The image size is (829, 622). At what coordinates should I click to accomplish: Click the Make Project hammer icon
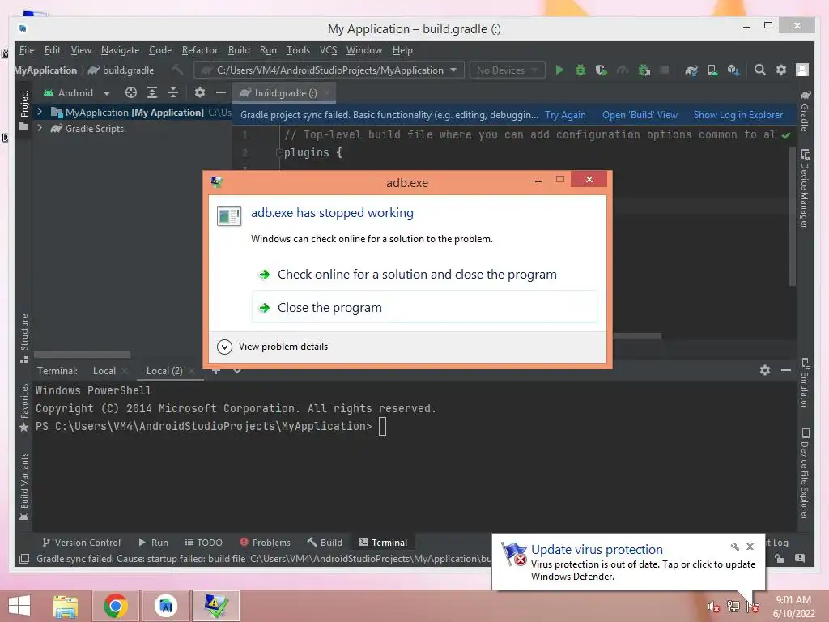point(178,70)
